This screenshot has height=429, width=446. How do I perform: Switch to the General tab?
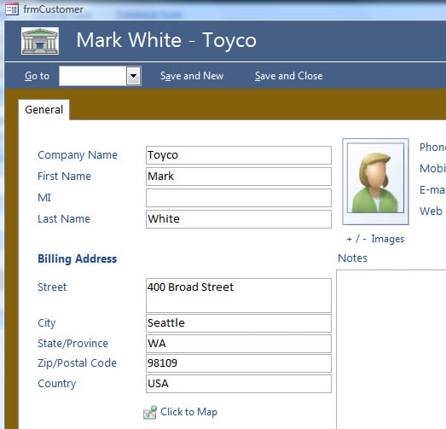44,110
